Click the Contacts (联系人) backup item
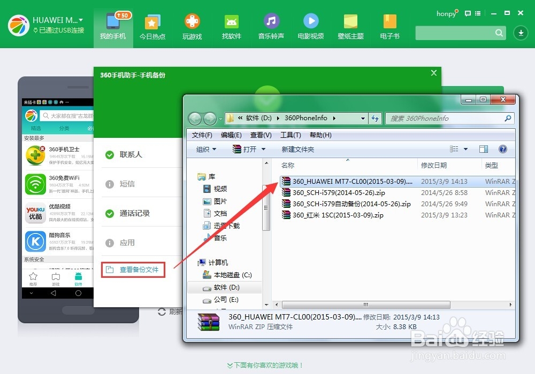The height and width of the screenshot is (374, 535). 131,154
